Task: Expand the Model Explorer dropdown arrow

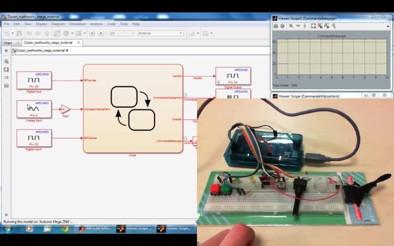Action: coord(85,33)
